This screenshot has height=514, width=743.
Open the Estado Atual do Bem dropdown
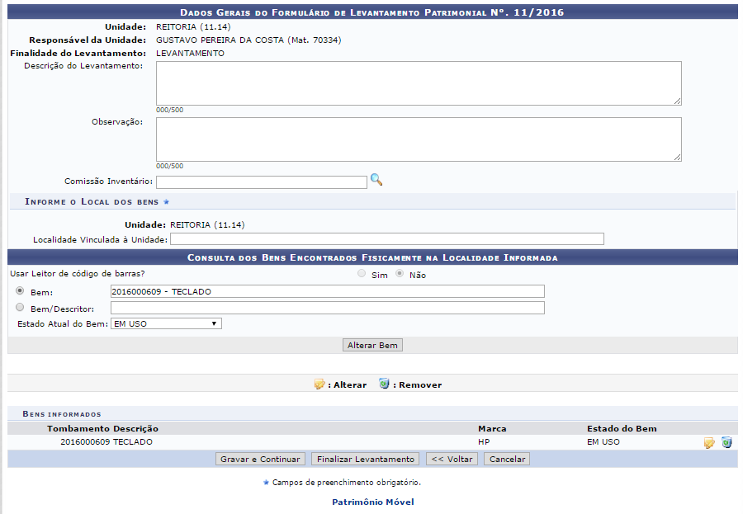[166, 324]
